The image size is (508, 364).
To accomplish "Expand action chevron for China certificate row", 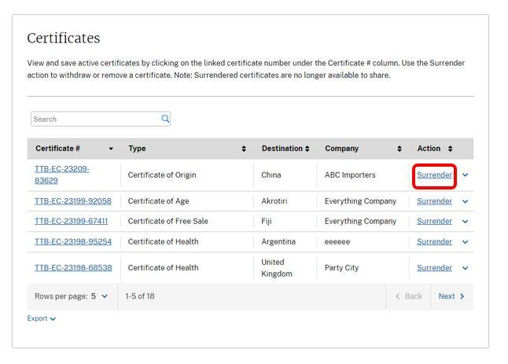I will point(465,175).
